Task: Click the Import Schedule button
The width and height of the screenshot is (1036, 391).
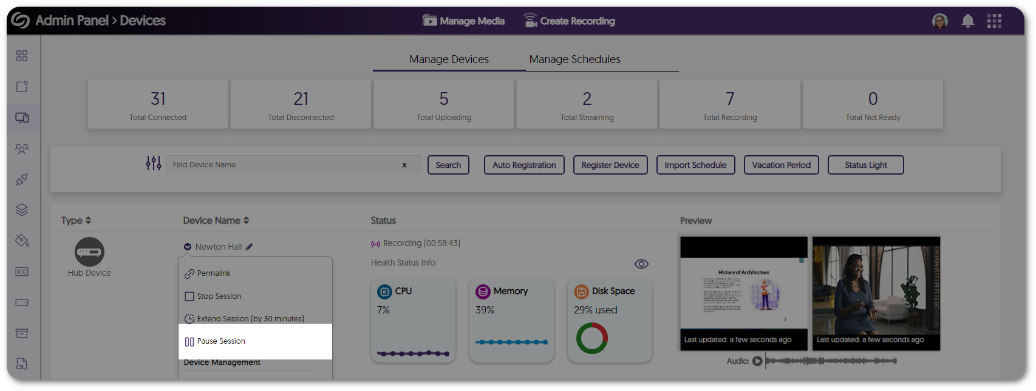Action: pyautogui.click(x=695, y=165)
